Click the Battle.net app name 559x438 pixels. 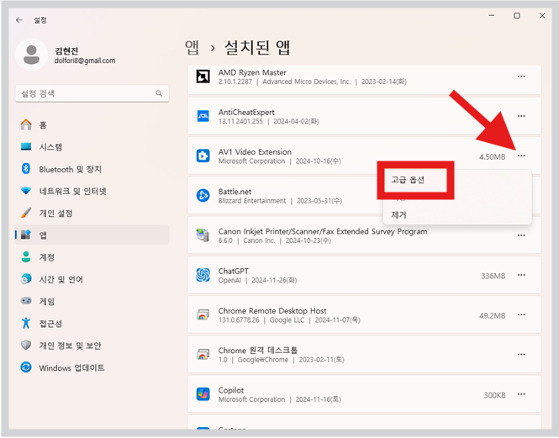coord(235,192)
